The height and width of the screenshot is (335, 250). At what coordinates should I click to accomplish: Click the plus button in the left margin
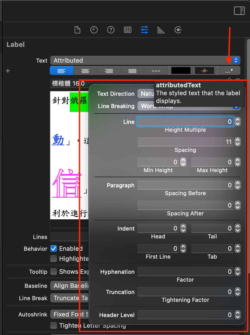8,71
